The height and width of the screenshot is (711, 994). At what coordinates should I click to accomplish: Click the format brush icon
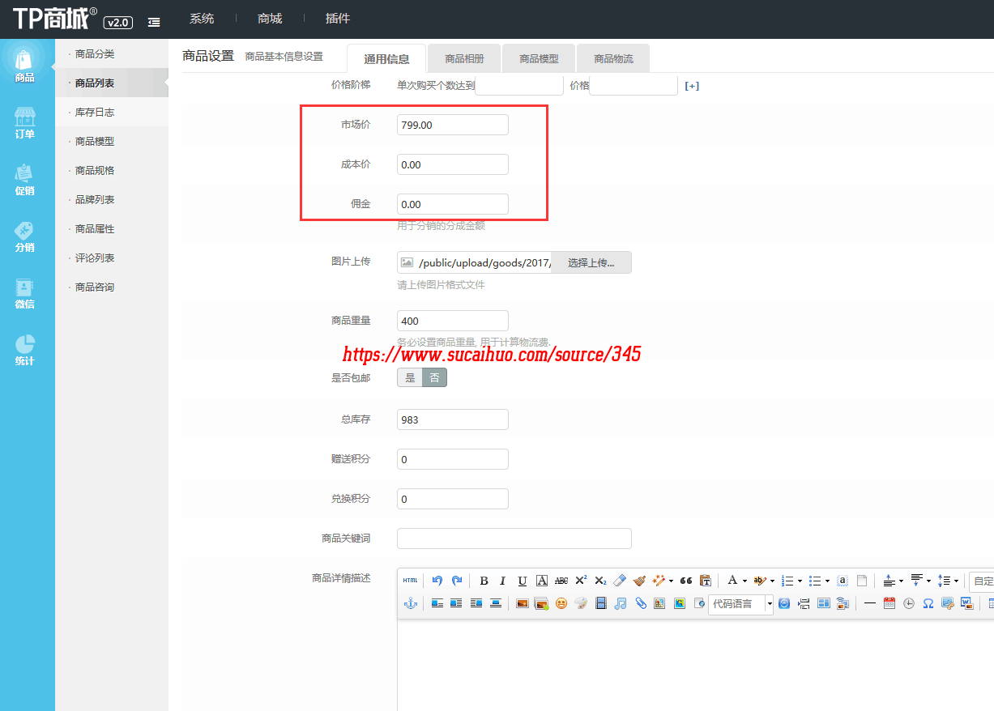click(639, 581)
